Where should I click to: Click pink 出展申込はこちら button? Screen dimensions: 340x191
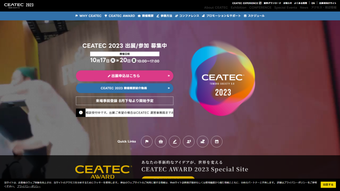tap(125, 76)
